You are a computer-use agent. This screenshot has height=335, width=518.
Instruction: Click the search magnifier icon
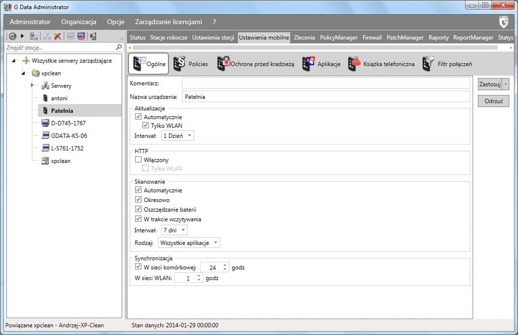click(x=118, y=47)
